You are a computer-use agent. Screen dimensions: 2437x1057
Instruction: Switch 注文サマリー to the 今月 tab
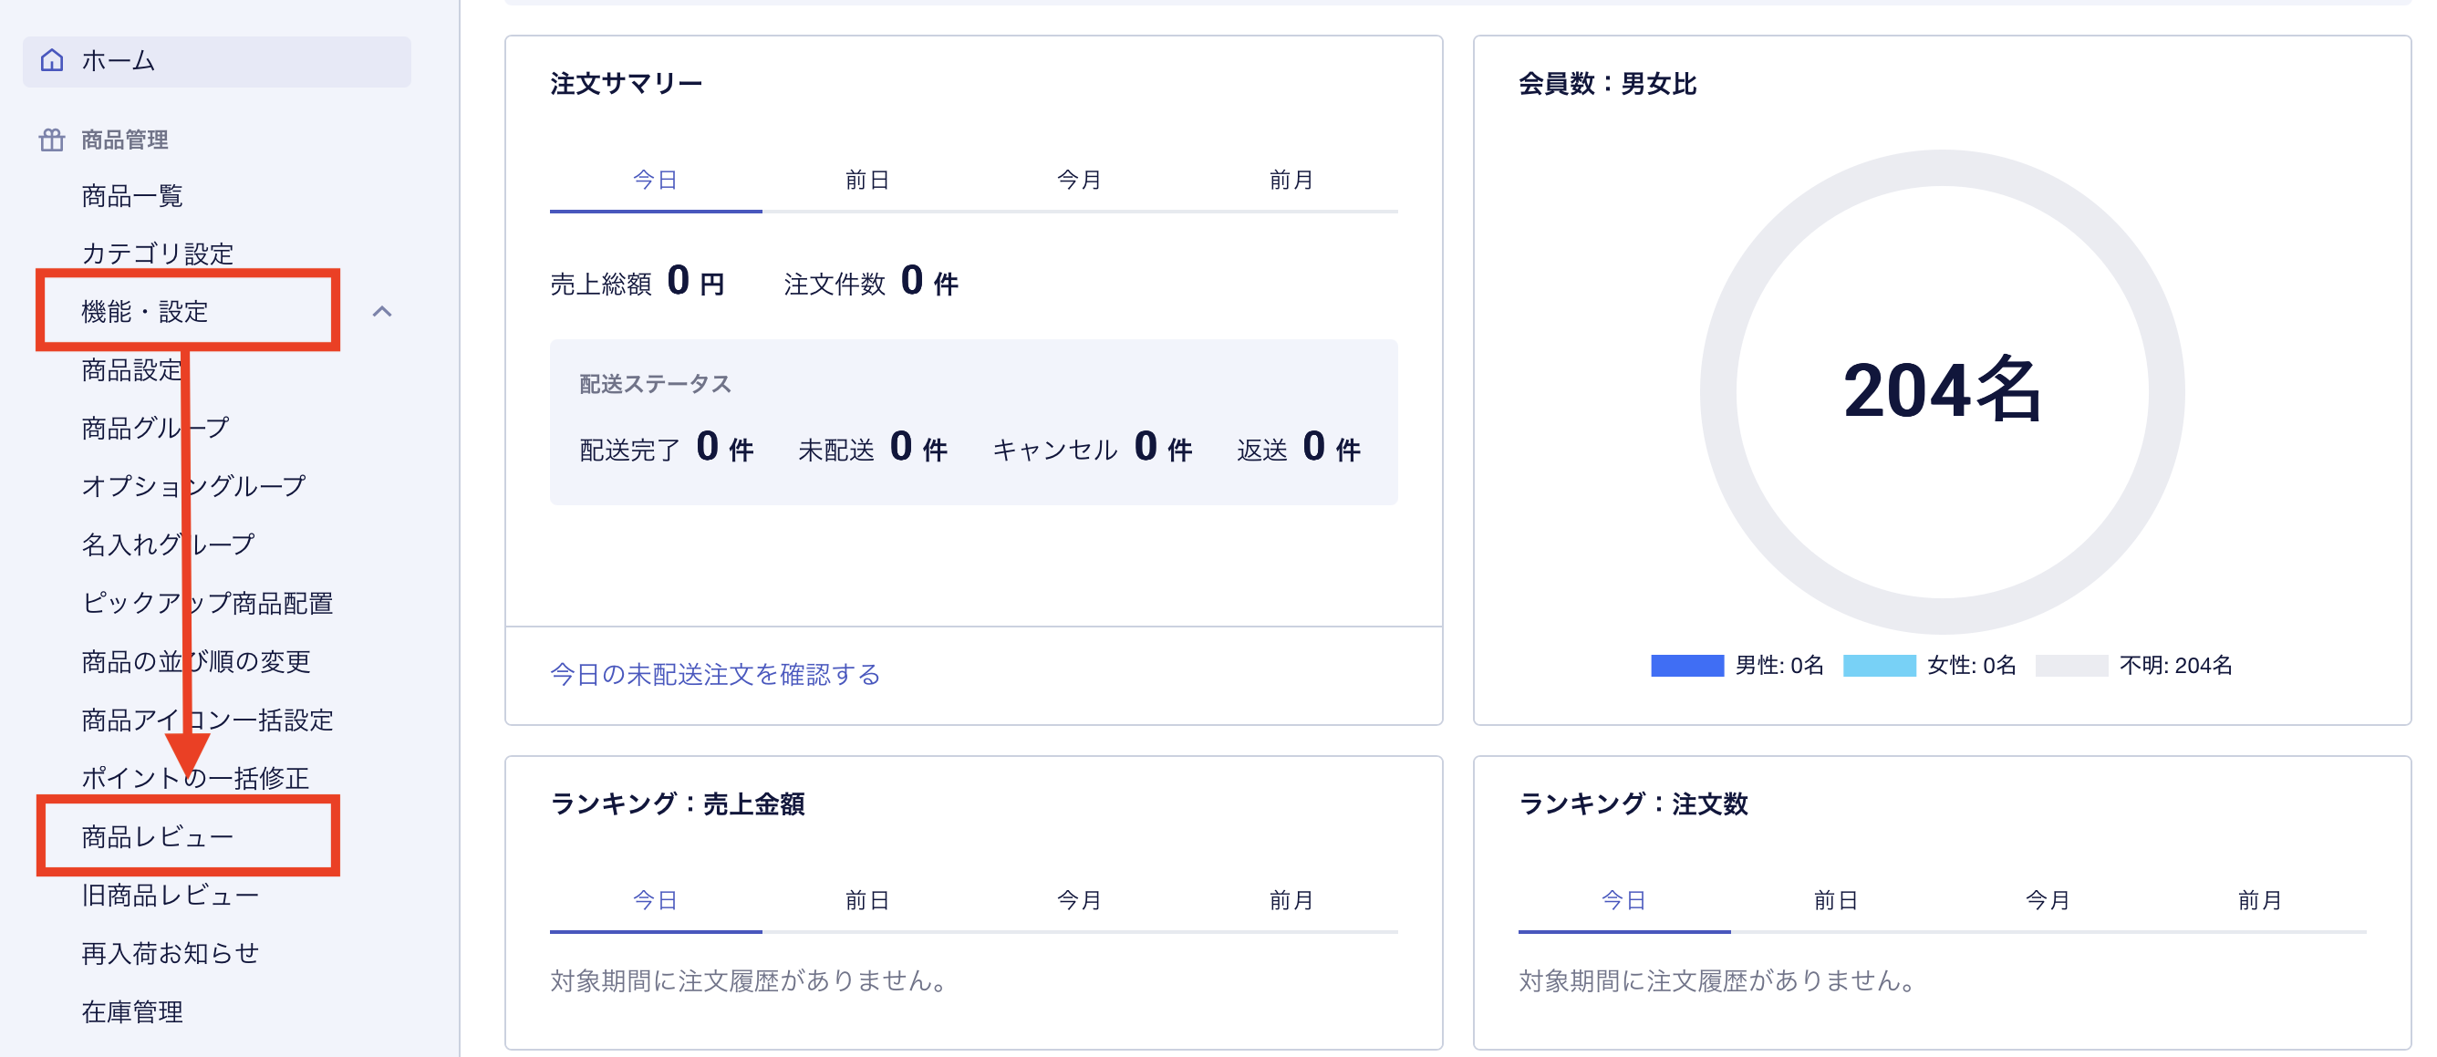click(1078, 180)
